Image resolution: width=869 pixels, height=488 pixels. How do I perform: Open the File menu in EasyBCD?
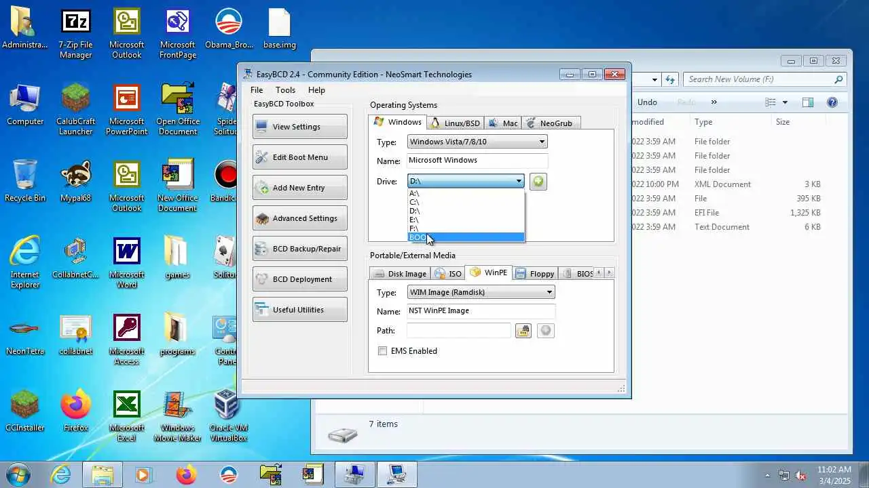pyautogui.click(x=257, y=89)
